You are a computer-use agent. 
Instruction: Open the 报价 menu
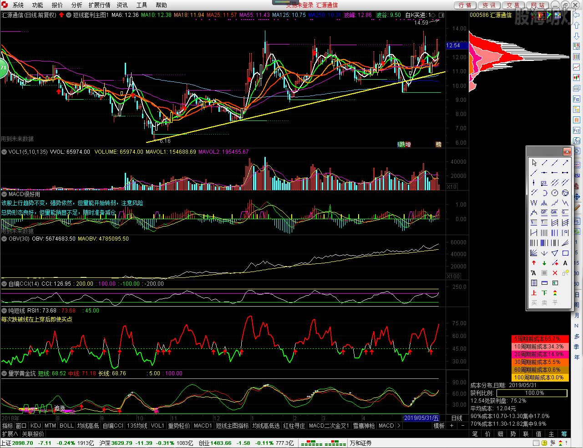(57, 5)
